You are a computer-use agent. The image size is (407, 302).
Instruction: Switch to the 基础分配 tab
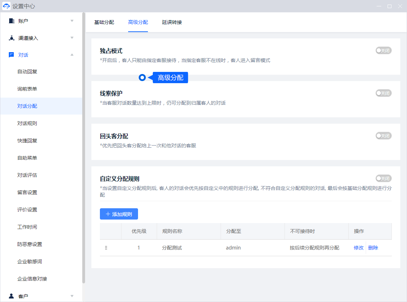(x=104, y=22)
